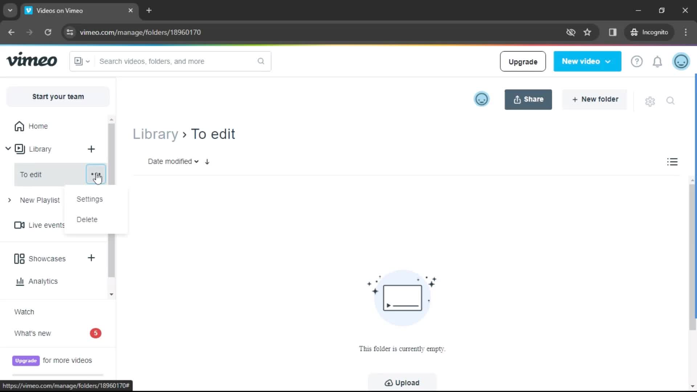This screenshot has width=697, height=392.
Task: Click the main content vertical scrollbar
Action: (692, 257)
